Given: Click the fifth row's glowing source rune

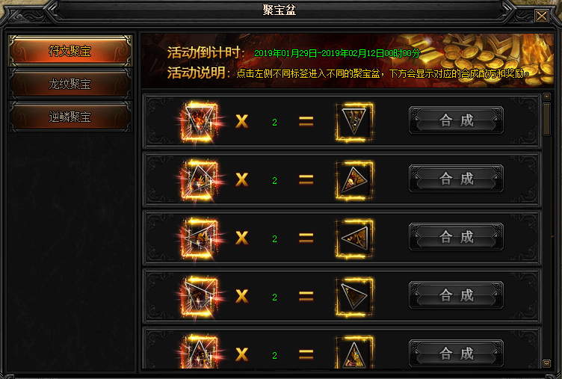Looking at the screenshot, I should pos(200,352).
